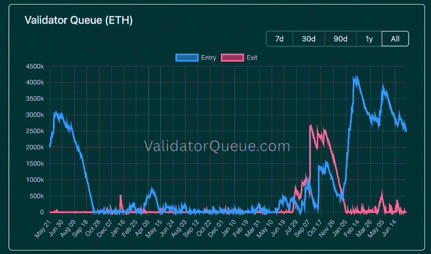Click the 2500k y-axis label

pos(35,131)
